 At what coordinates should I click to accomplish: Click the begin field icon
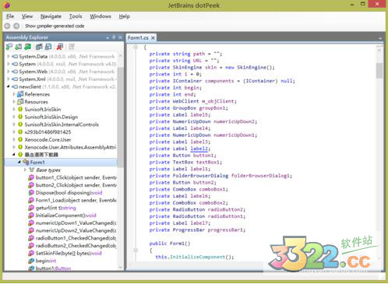pos(31,261)
